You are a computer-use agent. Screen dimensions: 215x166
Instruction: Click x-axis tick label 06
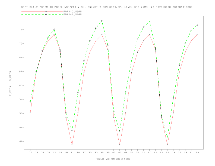point(42,152)
